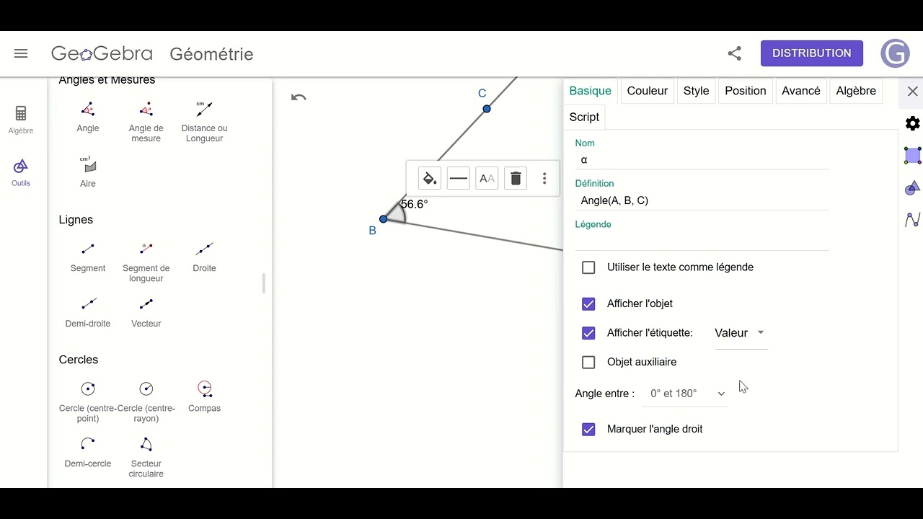Select the Segment de longueur tool
Viewport: 923px width, 519px height.
pos(146,261)
